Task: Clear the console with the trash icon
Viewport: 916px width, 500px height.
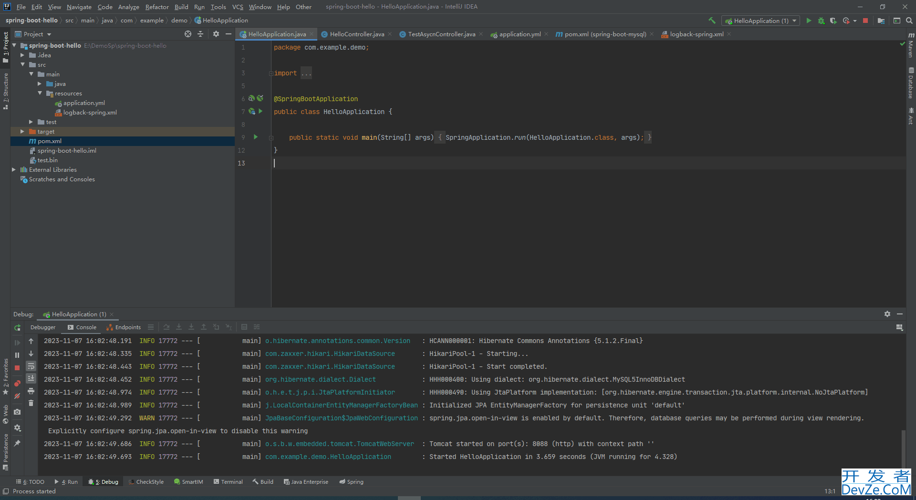Action: (31, 403)
